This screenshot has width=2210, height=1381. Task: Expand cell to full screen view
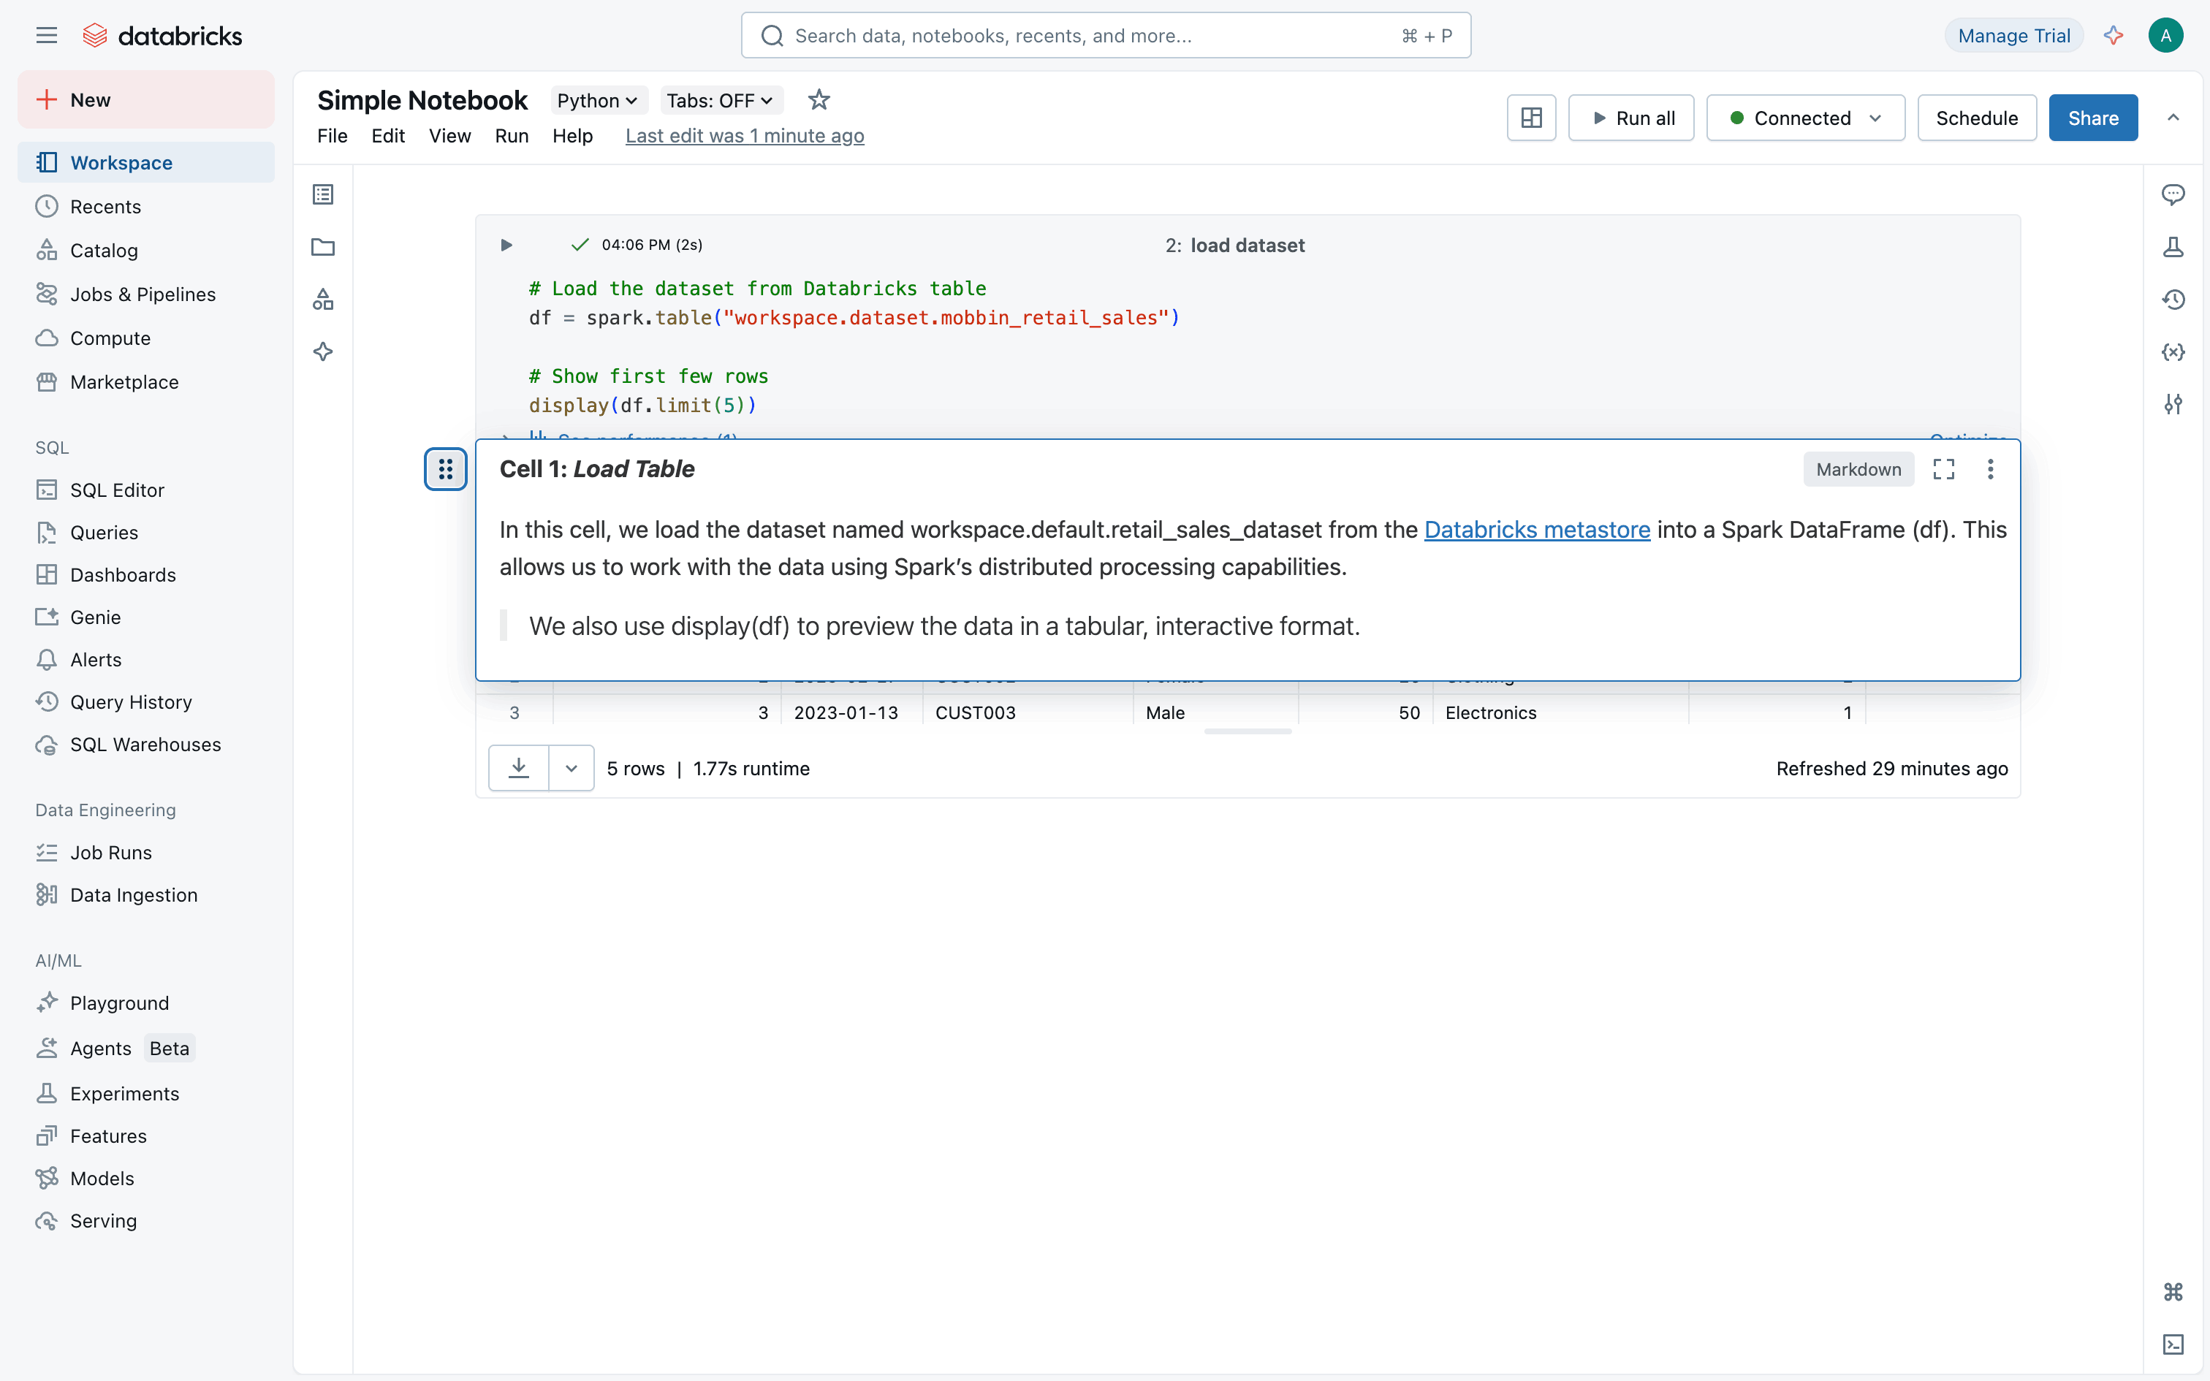point(1943,469)
